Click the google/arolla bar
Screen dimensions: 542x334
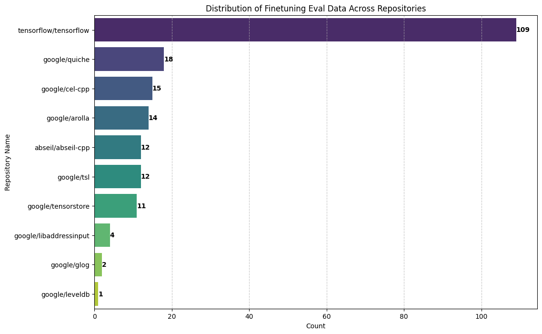pyautogui.click(x=121, y=118)
